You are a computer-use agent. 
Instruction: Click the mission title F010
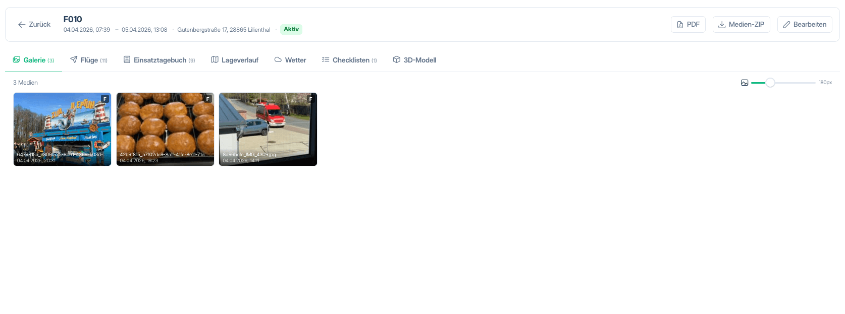click(x=73, y=19)
